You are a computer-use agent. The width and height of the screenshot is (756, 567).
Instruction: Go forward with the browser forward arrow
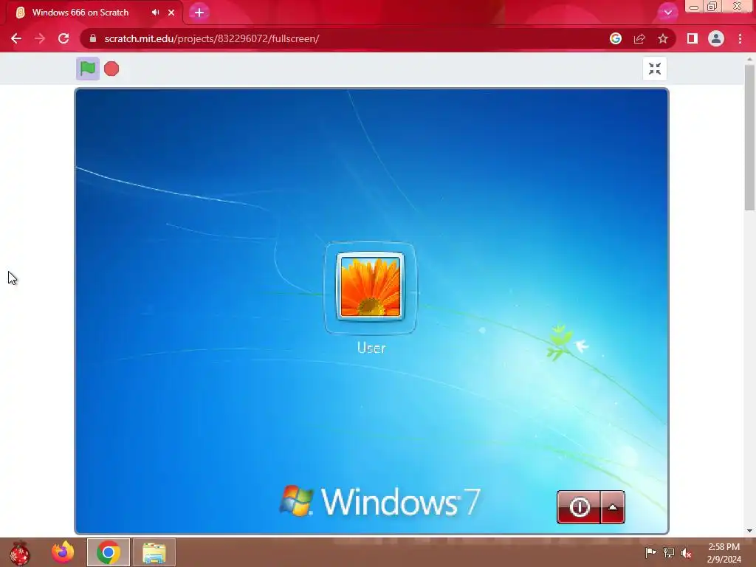click(x=40, y=38)
